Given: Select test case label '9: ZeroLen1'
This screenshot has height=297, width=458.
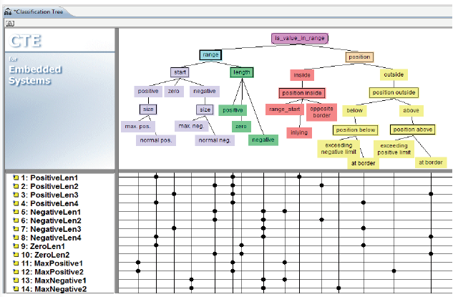Looking at the screenshot, I should pos(43,246).
